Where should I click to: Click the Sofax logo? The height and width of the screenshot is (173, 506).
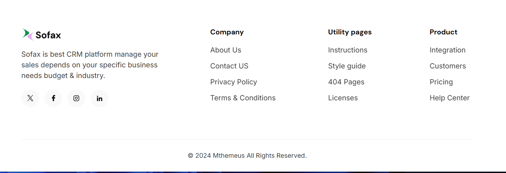click(41, 35)
